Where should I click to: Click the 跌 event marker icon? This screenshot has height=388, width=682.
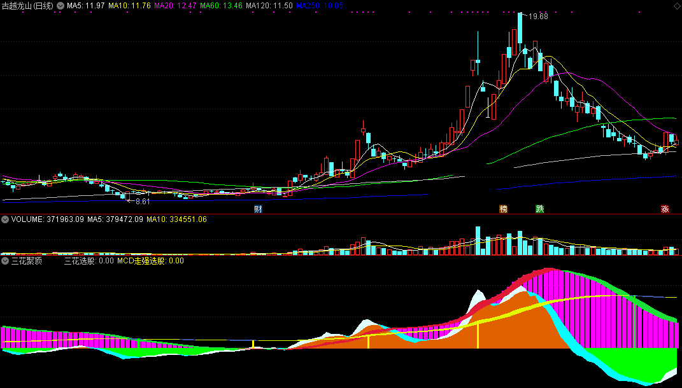(540, 209)
